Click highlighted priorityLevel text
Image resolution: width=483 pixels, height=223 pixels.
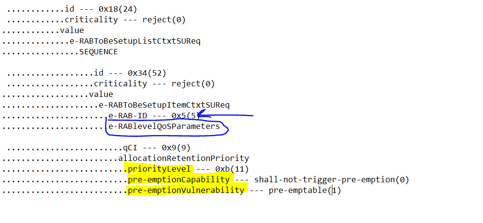(159, 169)
